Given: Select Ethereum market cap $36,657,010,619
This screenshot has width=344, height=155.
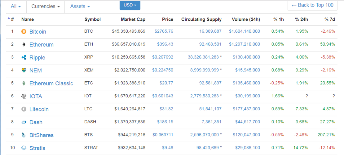Looking at the screenshot, I should [129, 44].
